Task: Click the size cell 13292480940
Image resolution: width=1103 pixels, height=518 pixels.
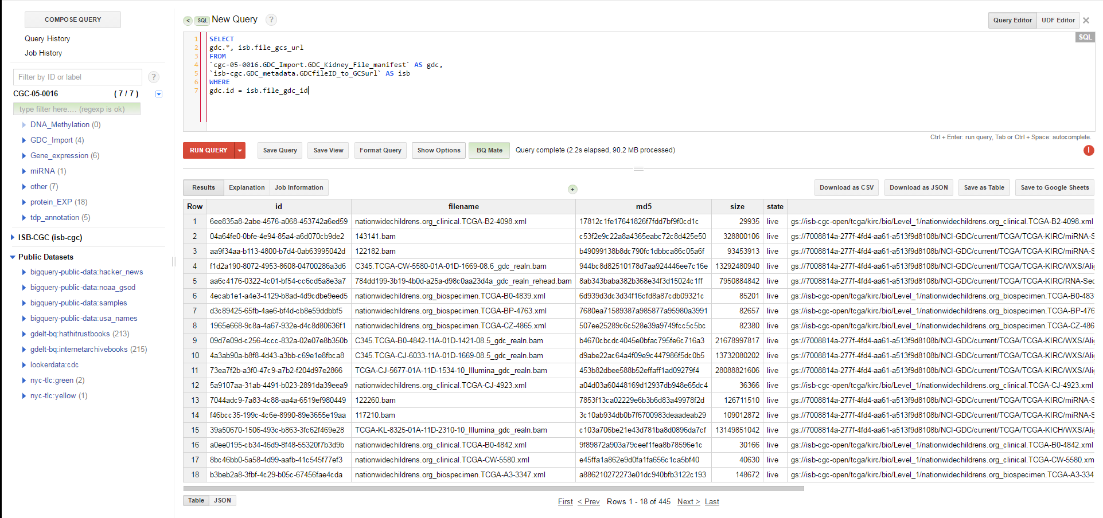Action: (x=737, y=266)
